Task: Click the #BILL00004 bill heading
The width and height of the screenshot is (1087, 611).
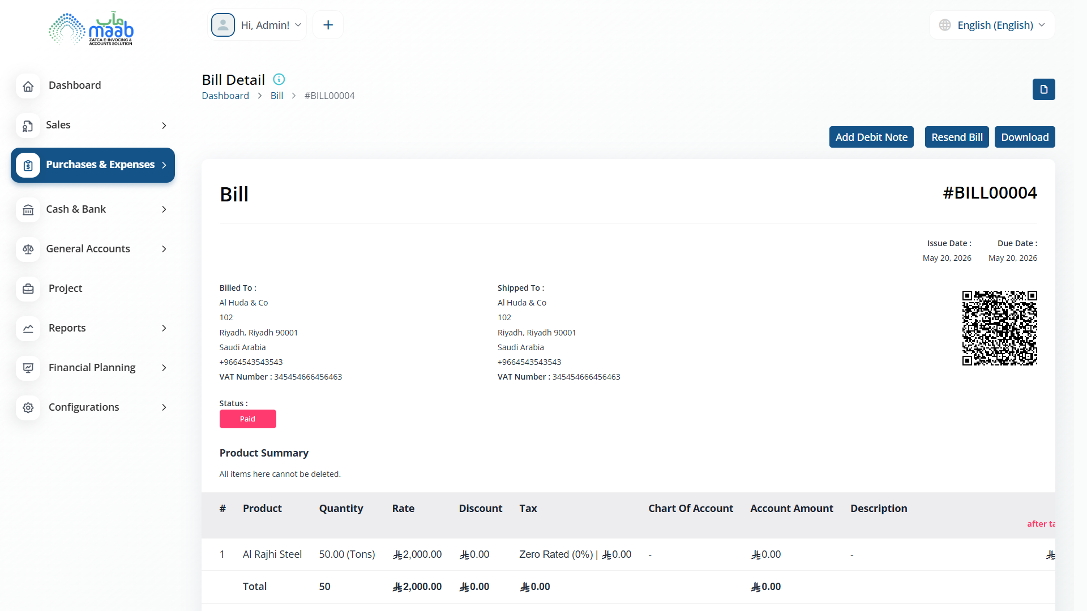Action: click(x=990, y=193)
